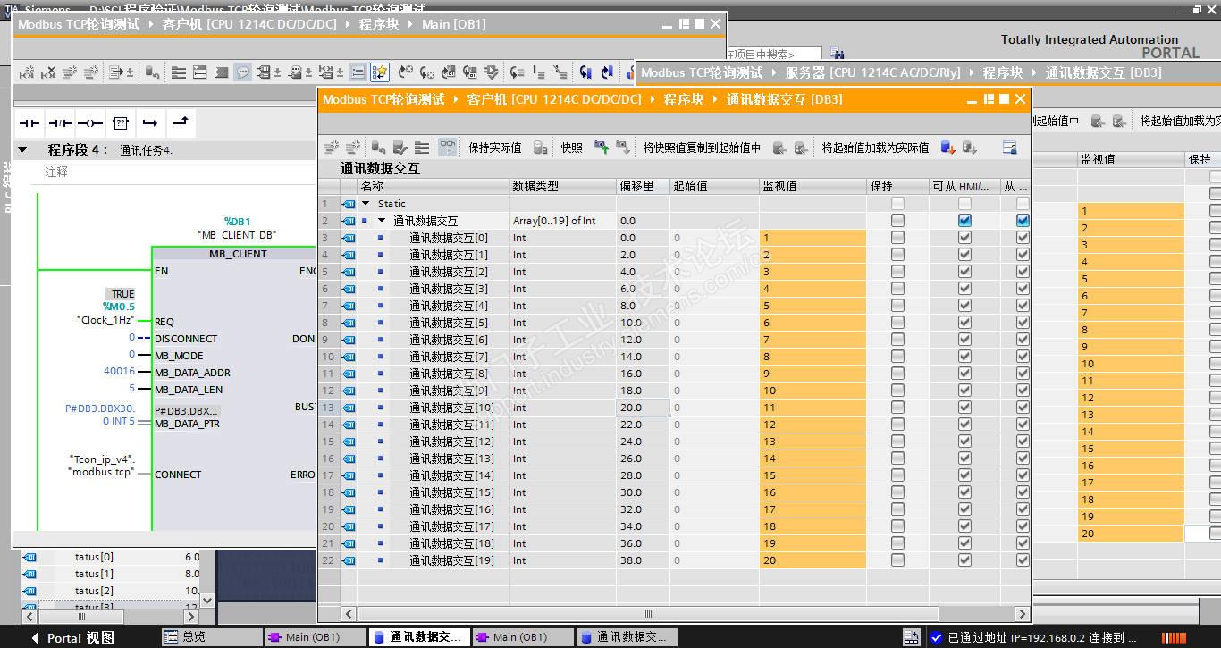Click start value cell of 通讯数据交互[7]
The image size is (1221, 648).
714,357
